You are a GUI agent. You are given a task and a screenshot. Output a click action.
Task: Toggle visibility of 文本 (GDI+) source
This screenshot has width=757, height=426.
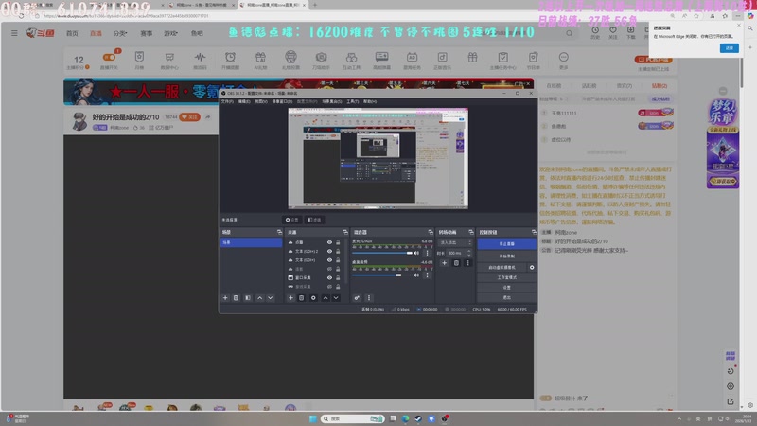click(329, 259)
